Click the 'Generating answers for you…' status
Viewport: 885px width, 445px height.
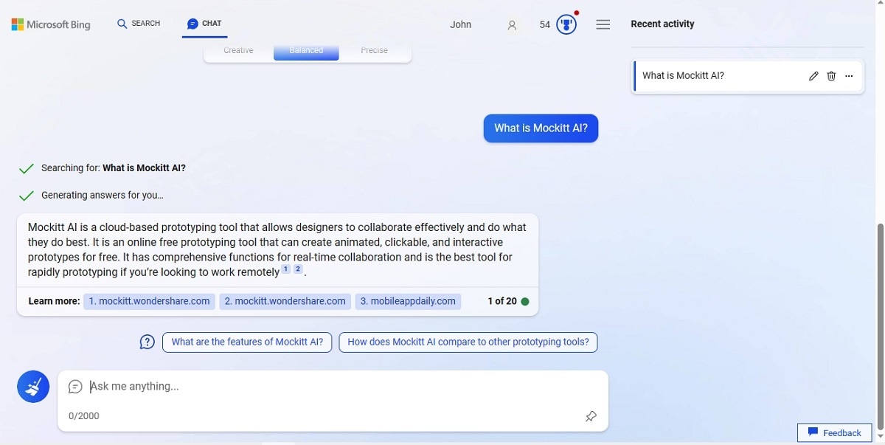tap(103, 196)
